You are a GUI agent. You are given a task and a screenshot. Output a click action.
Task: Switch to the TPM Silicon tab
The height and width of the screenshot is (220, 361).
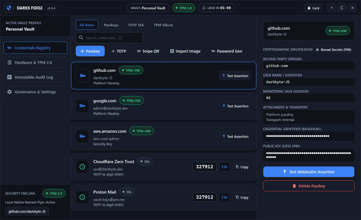(163, 25)
